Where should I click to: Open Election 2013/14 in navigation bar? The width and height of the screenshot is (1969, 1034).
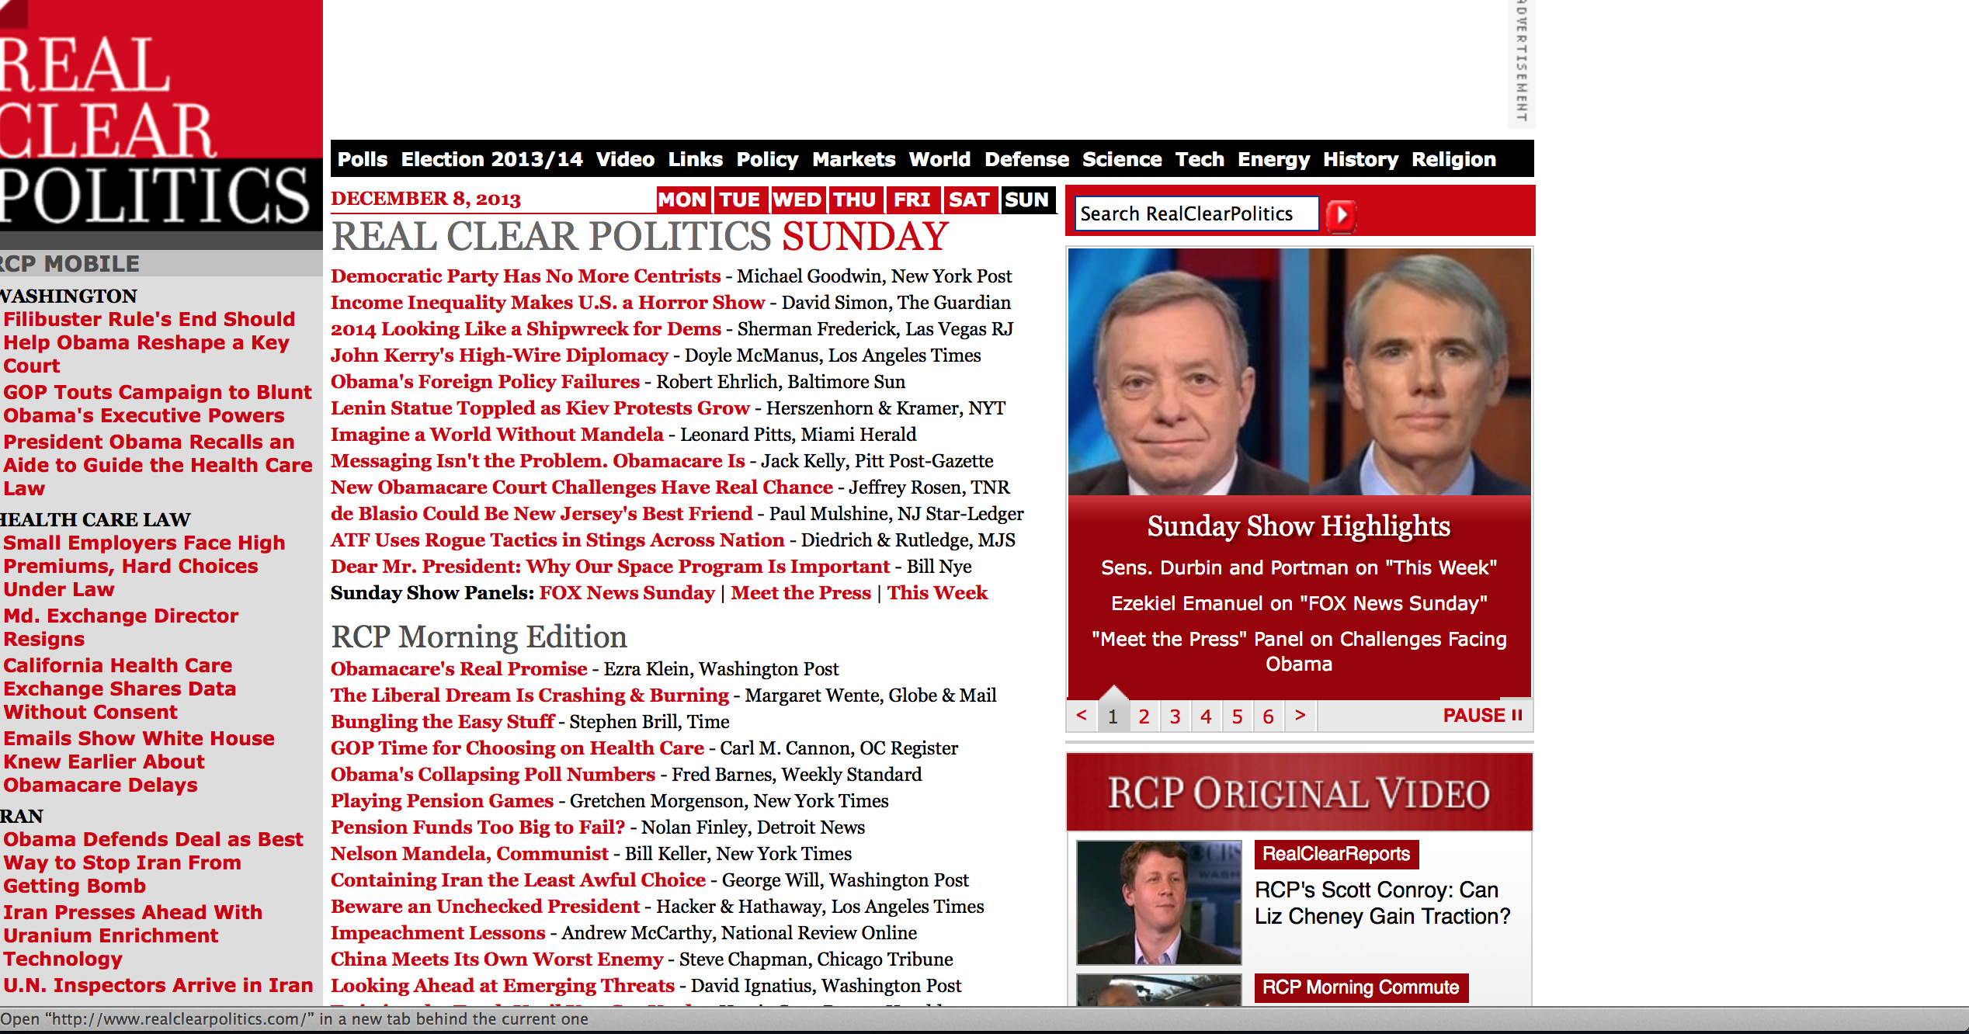(491, 159)
